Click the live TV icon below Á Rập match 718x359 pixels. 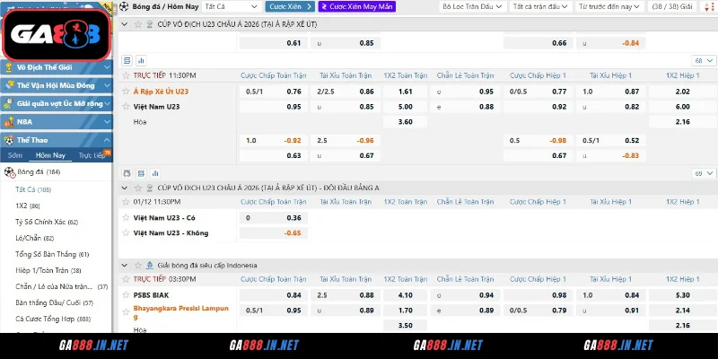(127, 171)
